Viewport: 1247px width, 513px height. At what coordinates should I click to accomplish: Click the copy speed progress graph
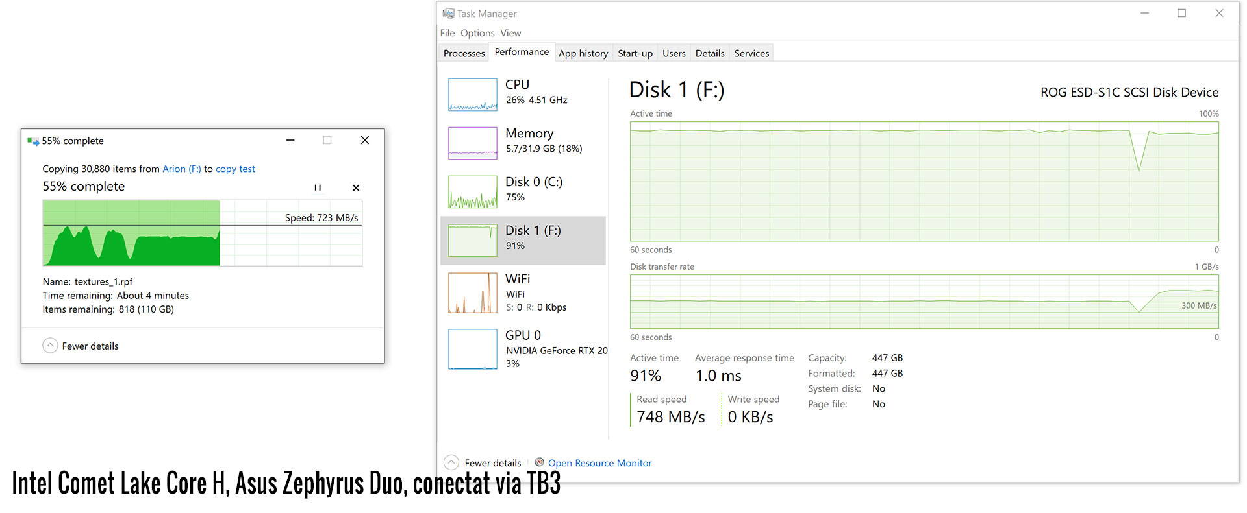pos(202,233)
